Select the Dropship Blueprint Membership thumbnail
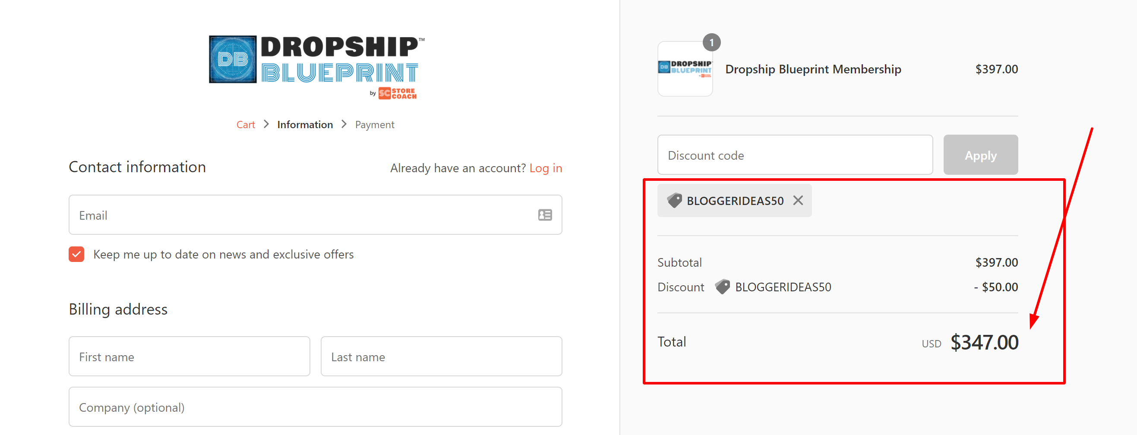Screen dimensions: 1137x435 click(x=685, y=69)
